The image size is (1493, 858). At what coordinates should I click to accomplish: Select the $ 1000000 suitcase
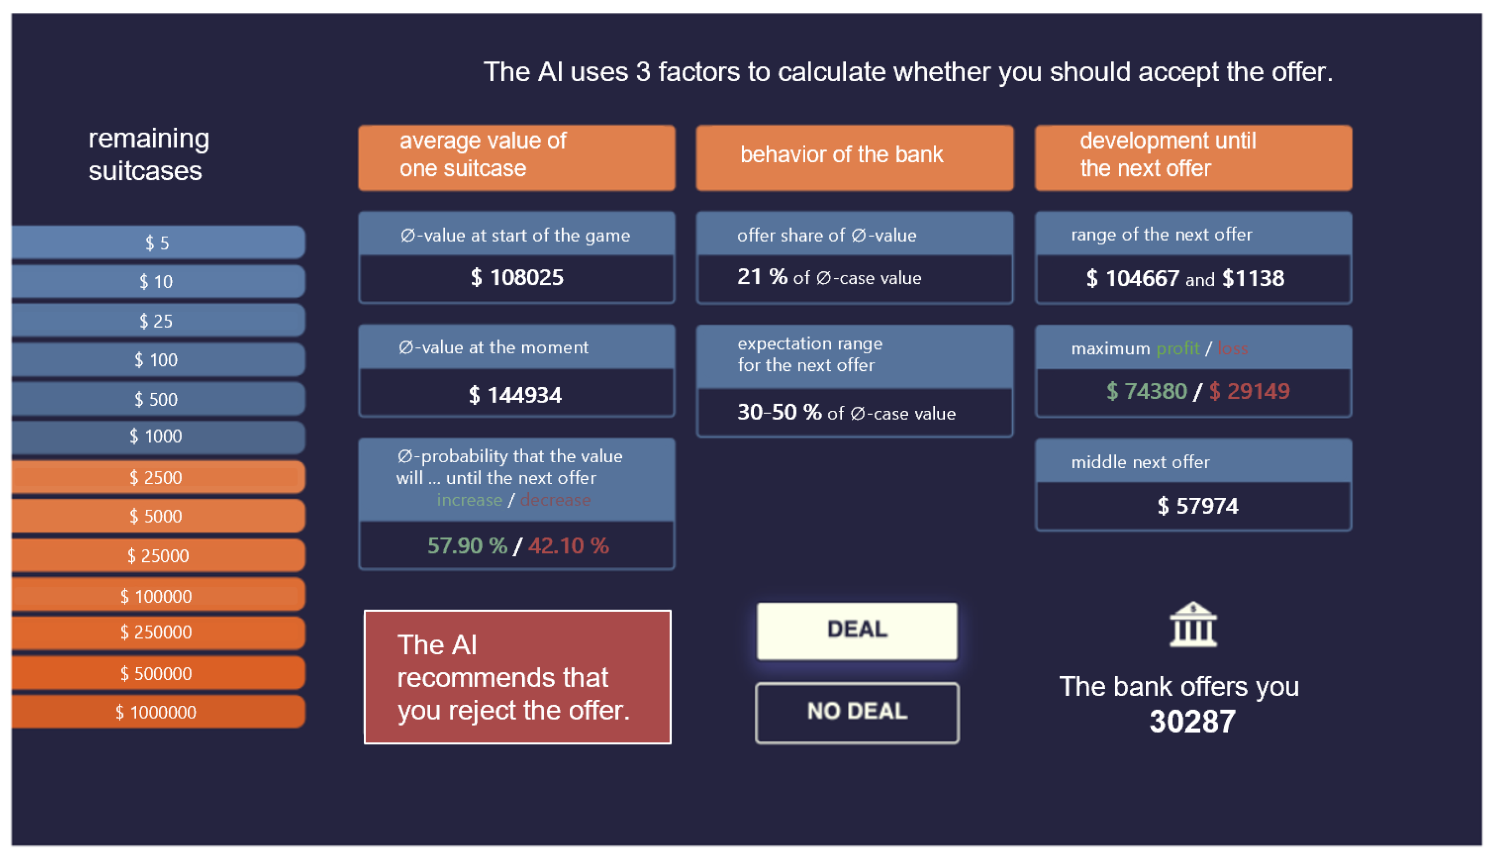tap(157, 712)
